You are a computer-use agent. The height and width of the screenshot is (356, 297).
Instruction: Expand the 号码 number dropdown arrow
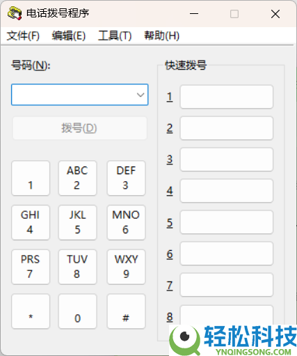click(141, 95)
